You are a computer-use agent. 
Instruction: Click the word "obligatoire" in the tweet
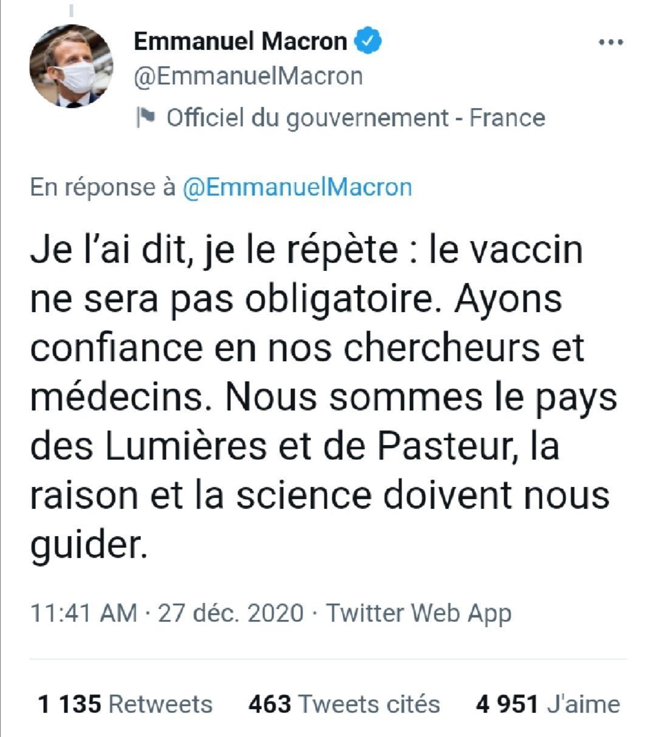(x=339, y=299)
